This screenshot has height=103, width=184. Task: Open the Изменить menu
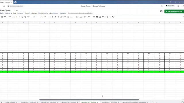point(8,13)
